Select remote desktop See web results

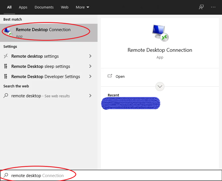point(49,96)
